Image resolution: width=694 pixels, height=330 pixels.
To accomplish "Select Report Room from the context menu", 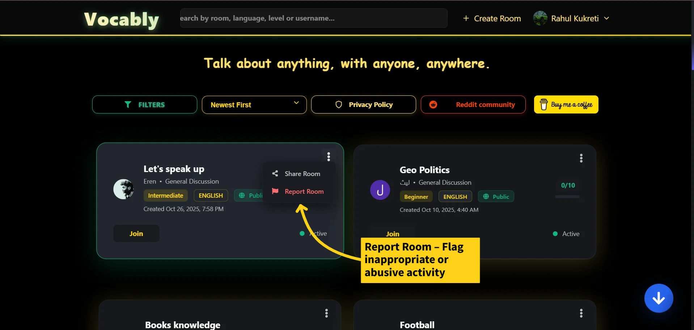I will tap(304, 191).
